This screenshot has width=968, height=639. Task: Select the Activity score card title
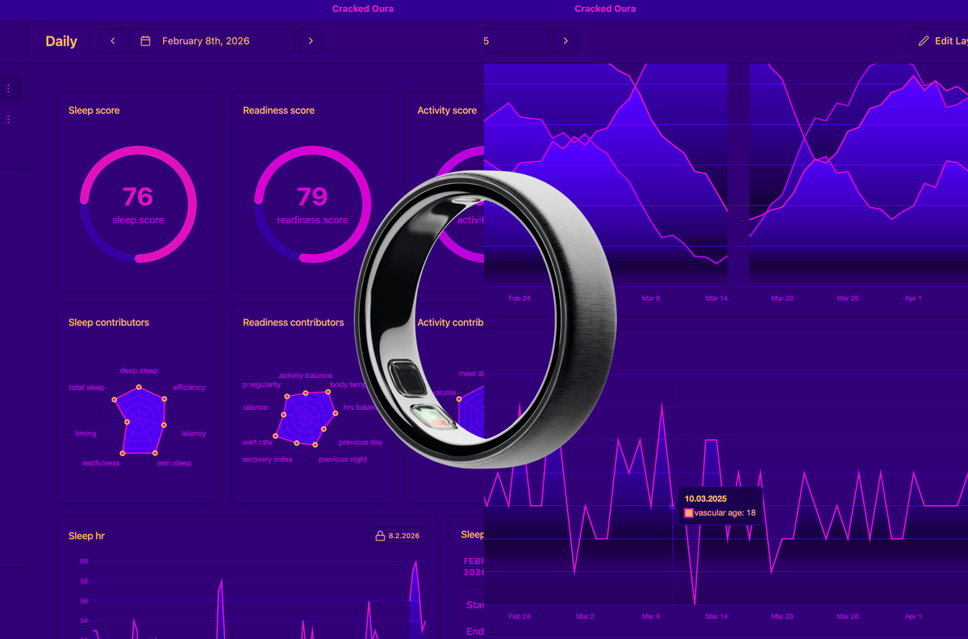tap(447, 111)
